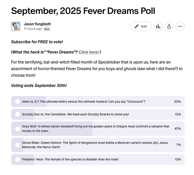Image resolution: width=194 pixels, height=175 pixels.
Task: Click the Predator: Heat option's description text
Action: (x=70, y=159)
